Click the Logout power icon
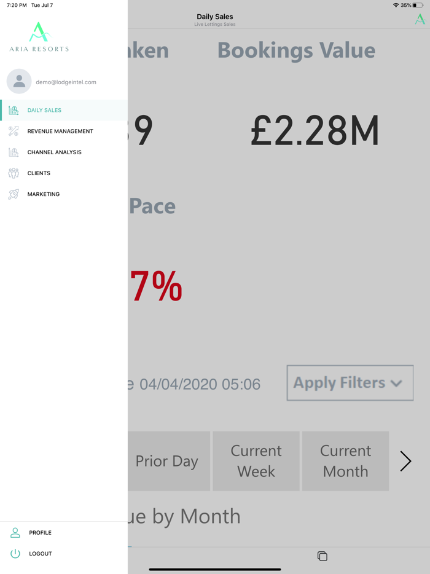This screenshot has height=574, width=430. (x=15, y=554)
